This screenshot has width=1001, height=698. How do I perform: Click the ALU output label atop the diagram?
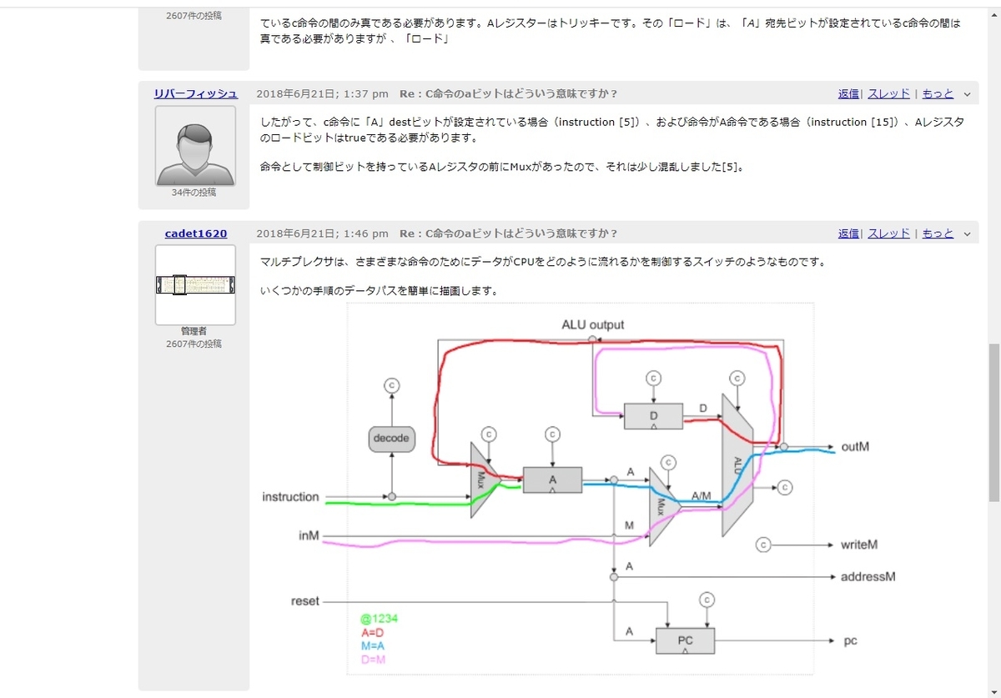[x=593, y=324]
